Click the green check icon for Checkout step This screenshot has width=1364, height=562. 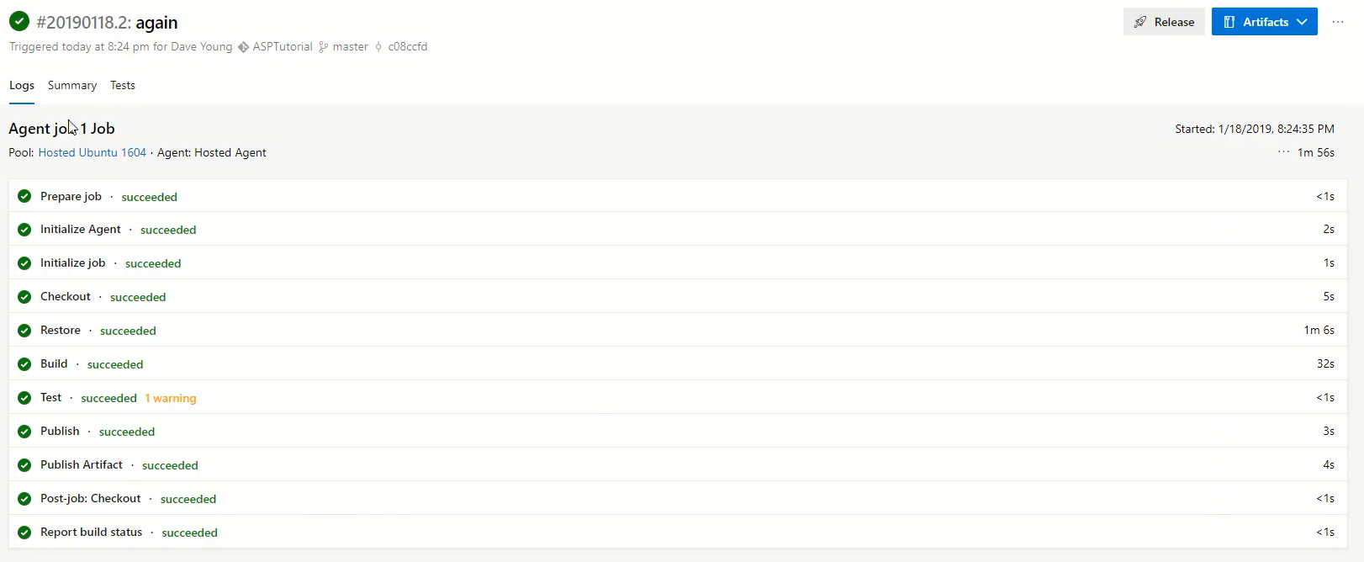(24, 297)
